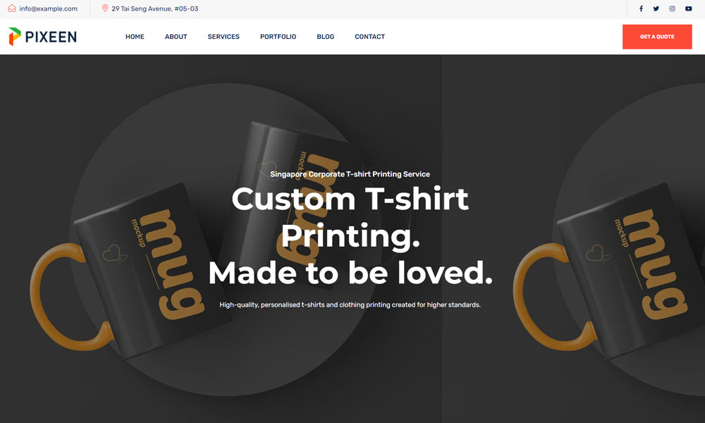Click the Pixeen logo mark
The width and height of the screenshot is (705, 423).
click(x=14, y=37)
